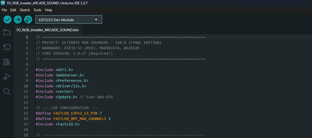Click the #include <FastLED.h> line

(x=58, y=124)
